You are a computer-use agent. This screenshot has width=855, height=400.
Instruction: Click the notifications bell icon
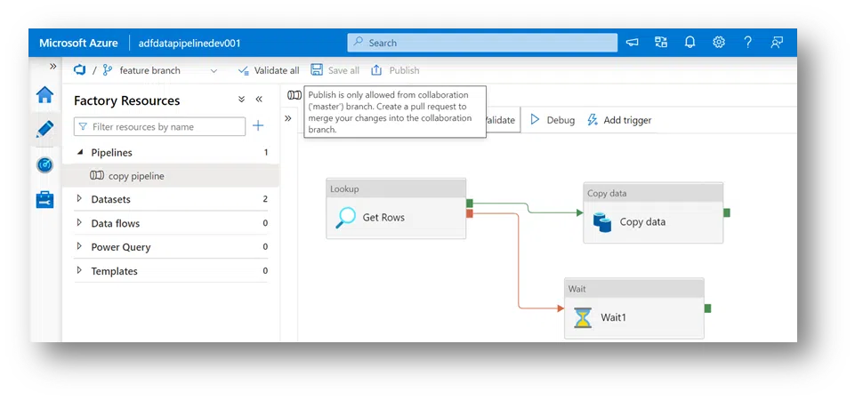[690, 42]
